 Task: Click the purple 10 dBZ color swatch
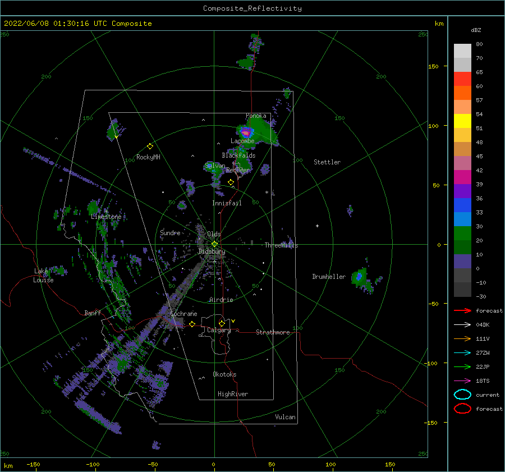click(462, 262)
